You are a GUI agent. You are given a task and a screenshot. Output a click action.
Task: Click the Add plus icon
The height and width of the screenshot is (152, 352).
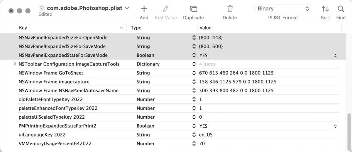click(144, 9)
